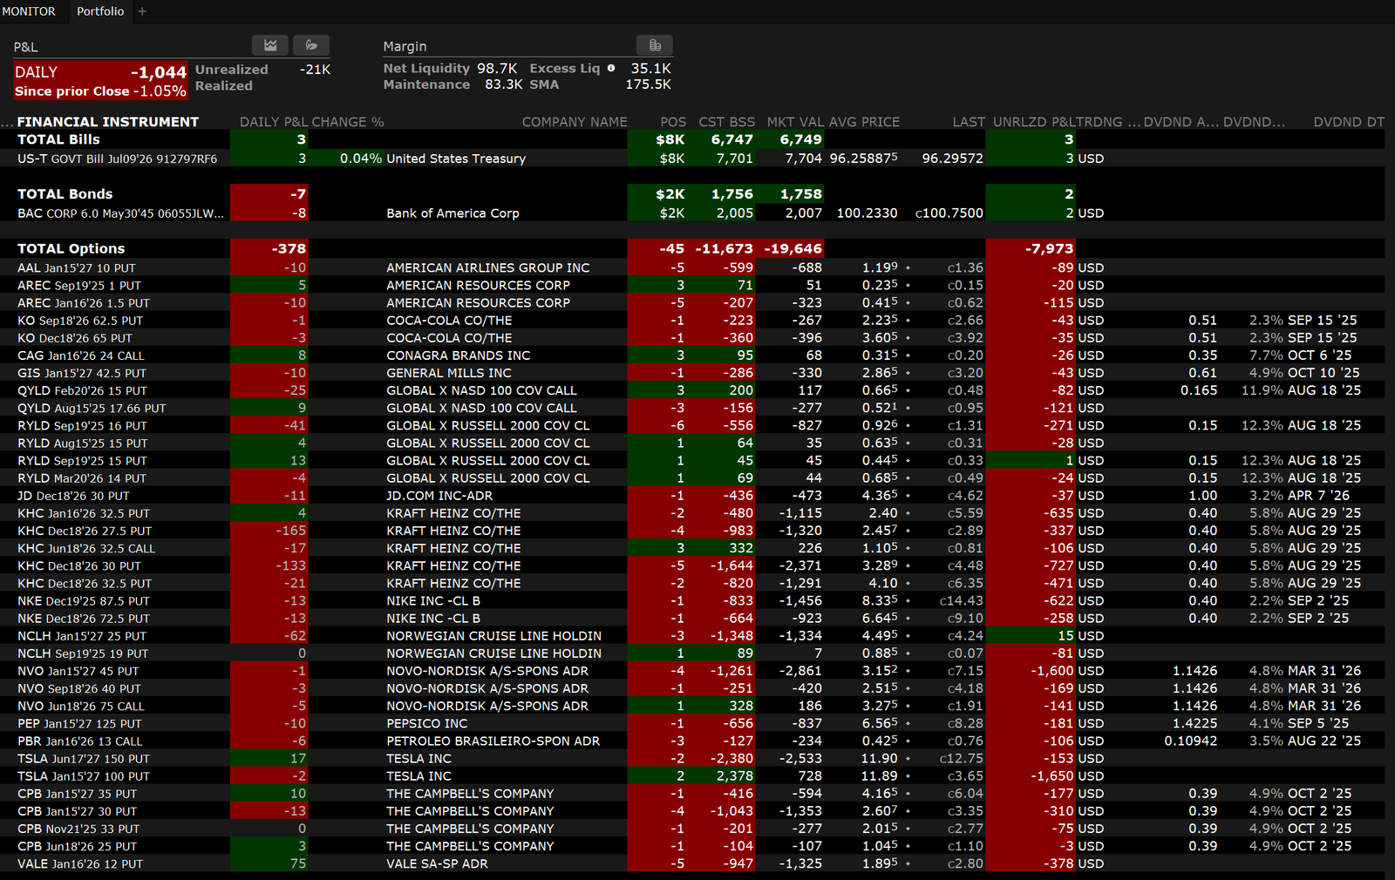Sort by UNRLZD P&L column header

click(x=1034, y=122)
